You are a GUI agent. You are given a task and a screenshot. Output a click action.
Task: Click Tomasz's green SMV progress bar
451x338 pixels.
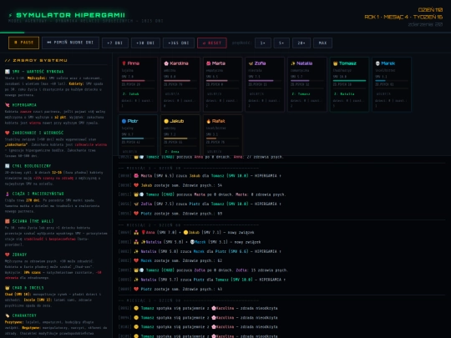pyautogui.click(x=349, y=81)
